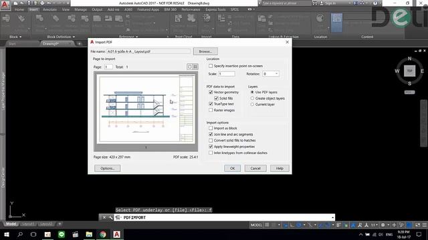The height and width of the screenshot is (240, 428).
Task: Select Use PDF layers radio button
Action: (x=252, y=92)
